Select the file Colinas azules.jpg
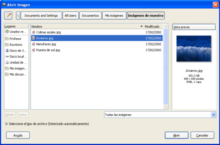Screen dimensions: 220x145 (x=97, y=32)
